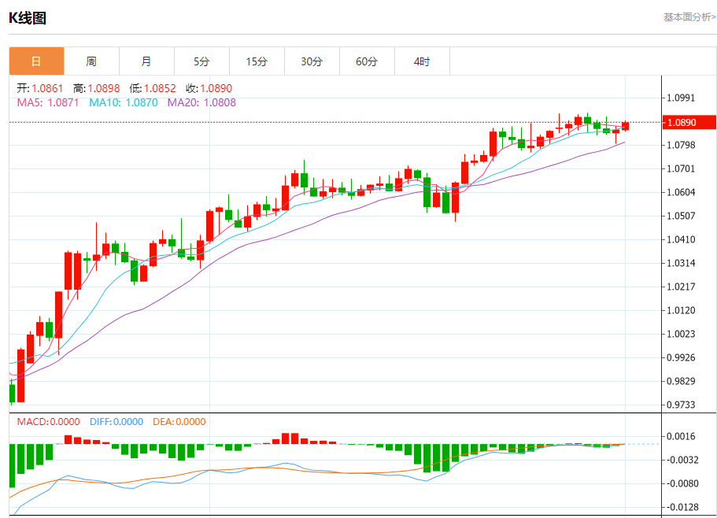Open the 5分 timeframe tab

tap(201, 61)
